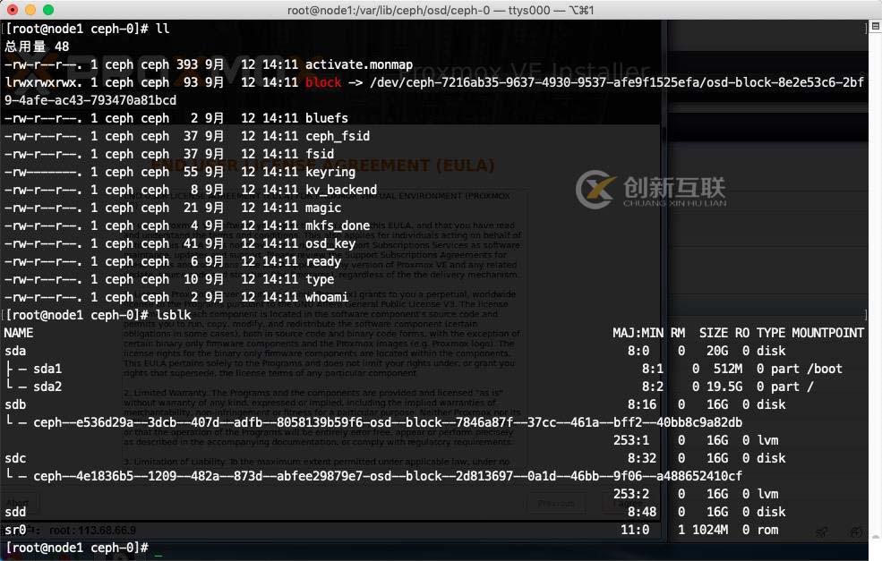Image resolution: width=882 pixels, height=561 pixels.
Task: Select the sr0 device name
Action: tap(15, 530)
